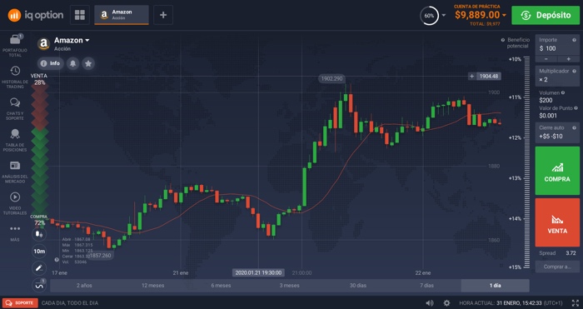Switch to the Amazon Acción tab
Image resolution: width=583 pixels, height=309 pixels.
tap(122, 15)
